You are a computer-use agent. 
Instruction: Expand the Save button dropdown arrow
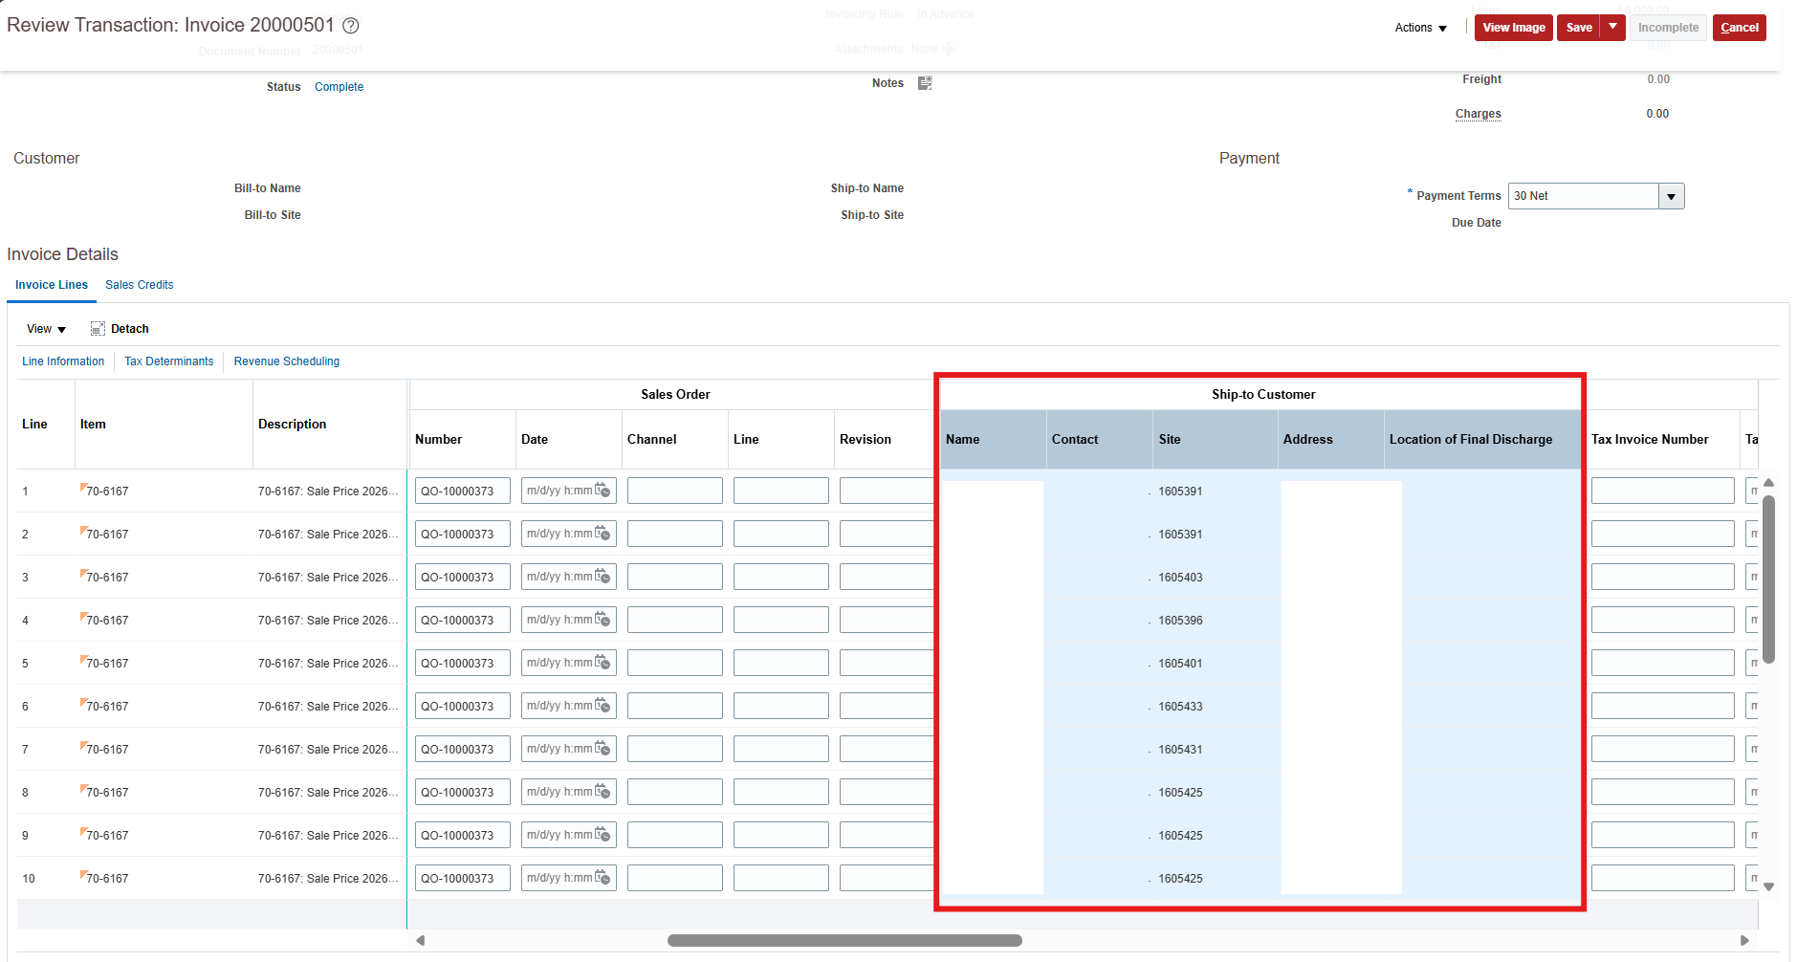[1613, 28]
